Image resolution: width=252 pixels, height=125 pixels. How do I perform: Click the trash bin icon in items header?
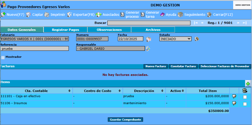pos(245,91)
